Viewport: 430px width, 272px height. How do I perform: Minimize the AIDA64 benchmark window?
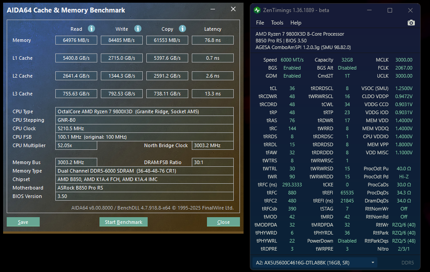pyautogui.click(x=213, y=9)
